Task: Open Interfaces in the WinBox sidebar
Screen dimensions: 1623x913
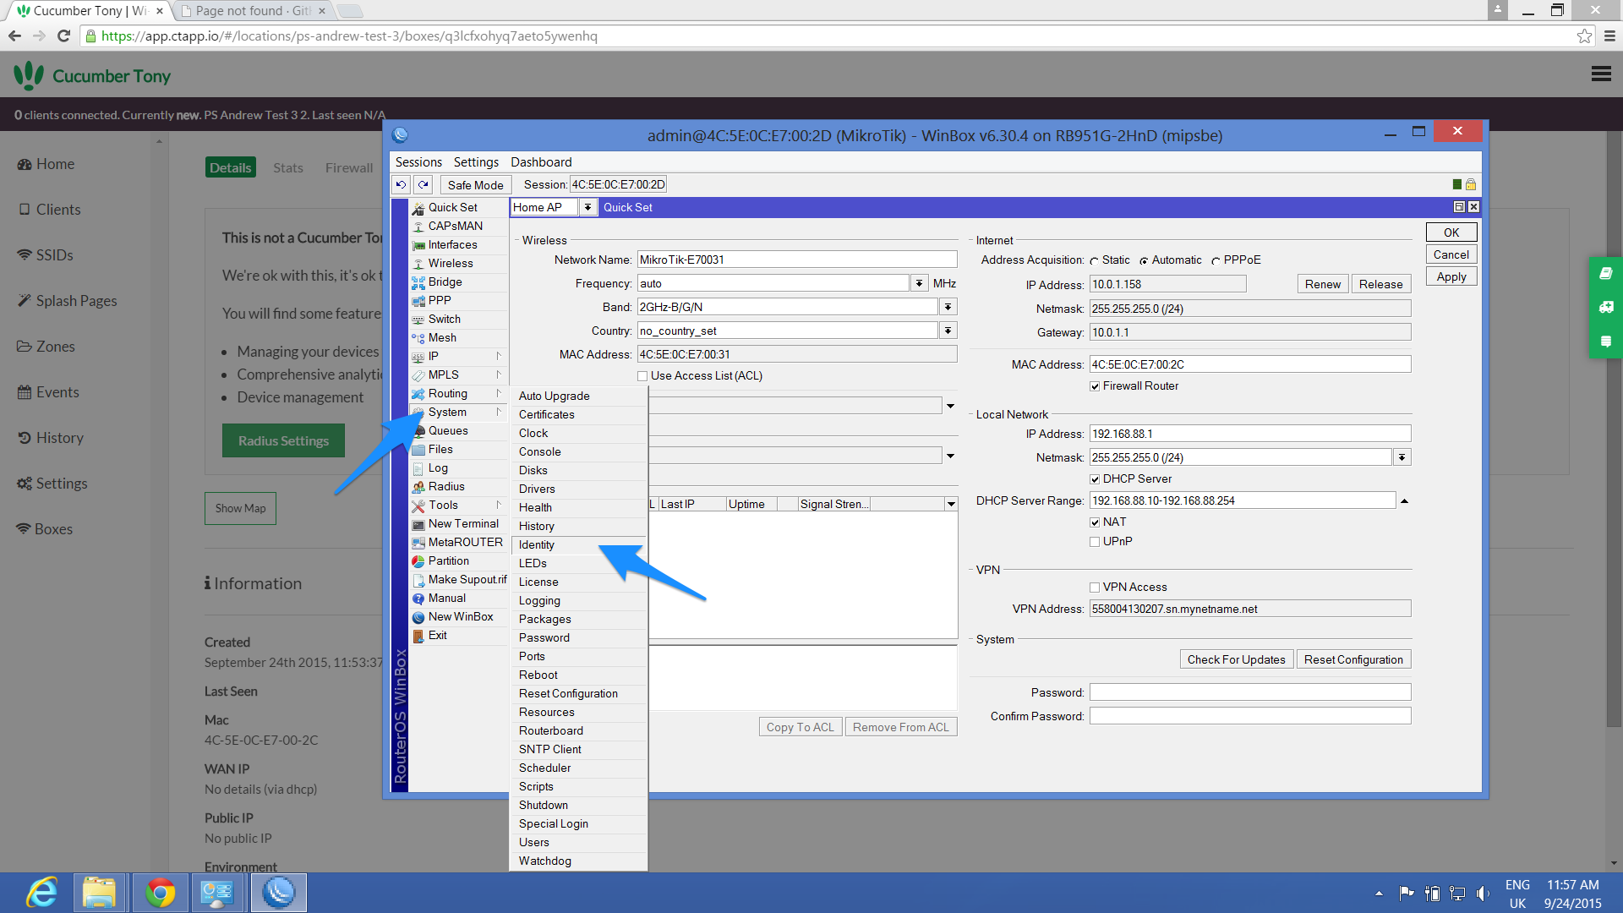Action: [x=452, y=244]
